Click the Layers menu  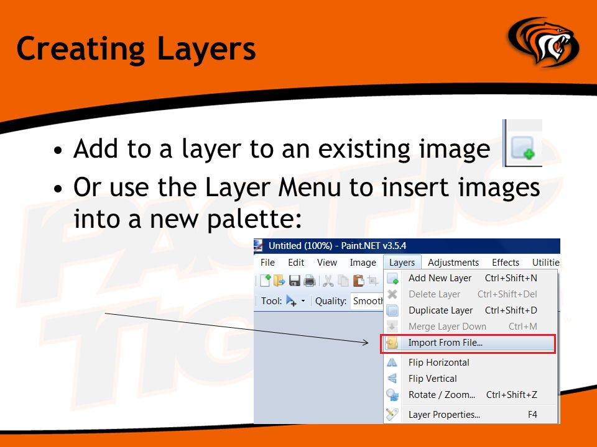point(402,262)
